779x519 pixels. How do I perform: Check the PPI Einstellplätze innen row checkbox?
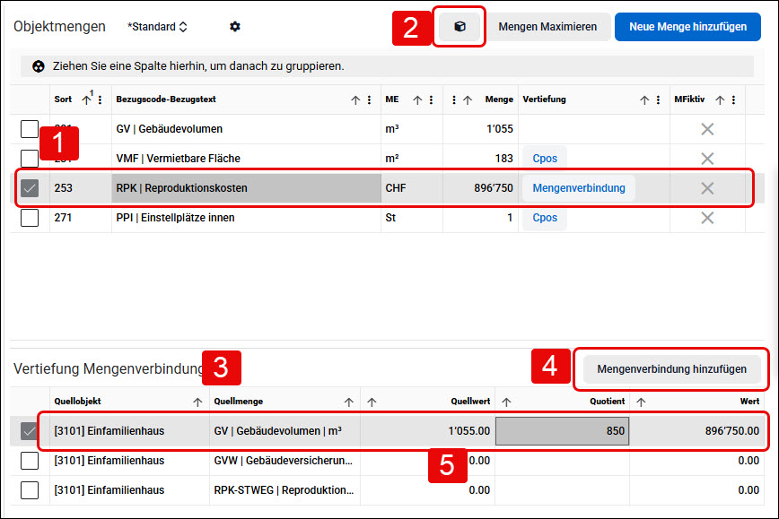30,217
